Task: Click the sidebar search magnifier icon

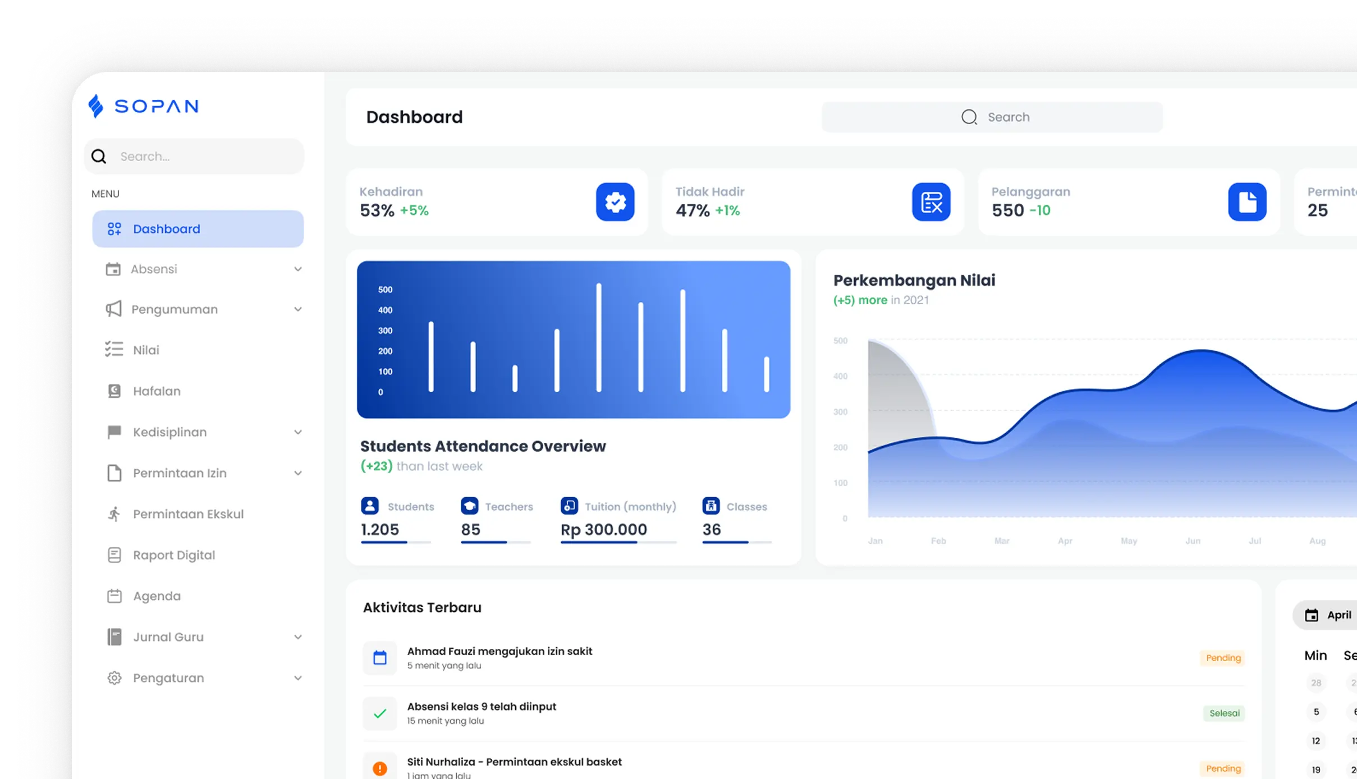Action: [99, 157]
